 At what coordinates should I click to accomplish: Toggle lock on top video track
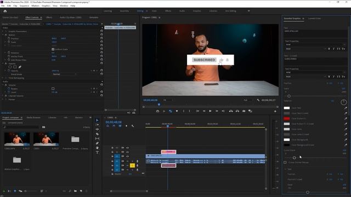point(112,148)
